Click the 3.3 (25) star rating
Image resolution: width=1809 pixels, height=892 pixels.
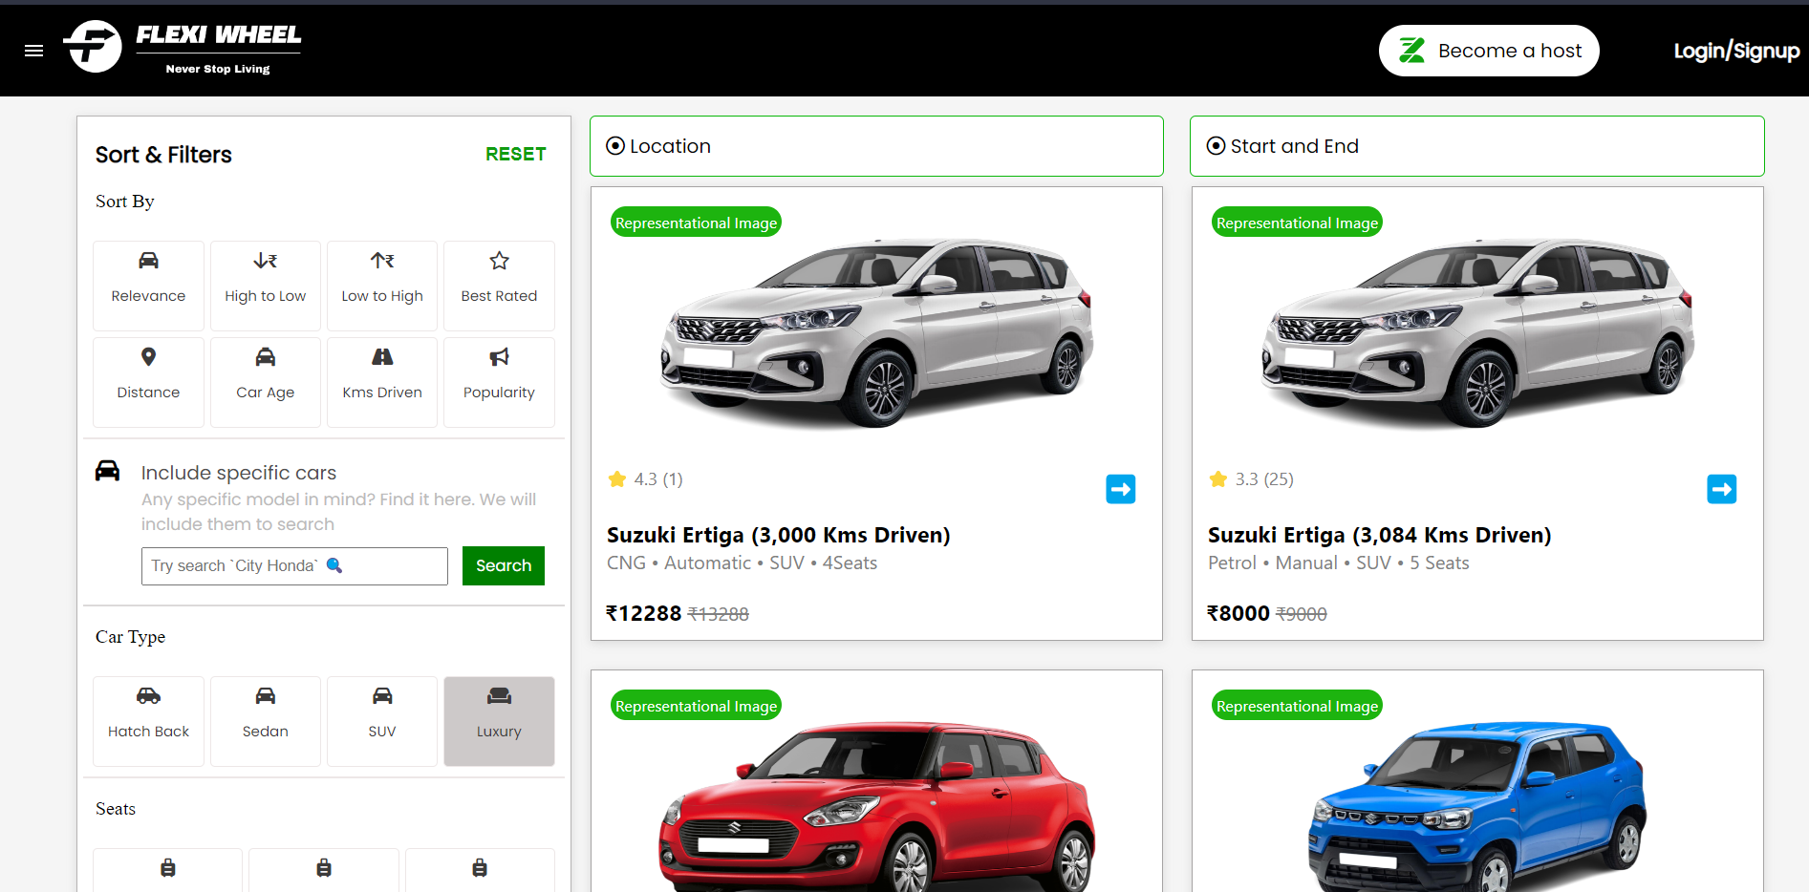click(x=1252, y=479)
